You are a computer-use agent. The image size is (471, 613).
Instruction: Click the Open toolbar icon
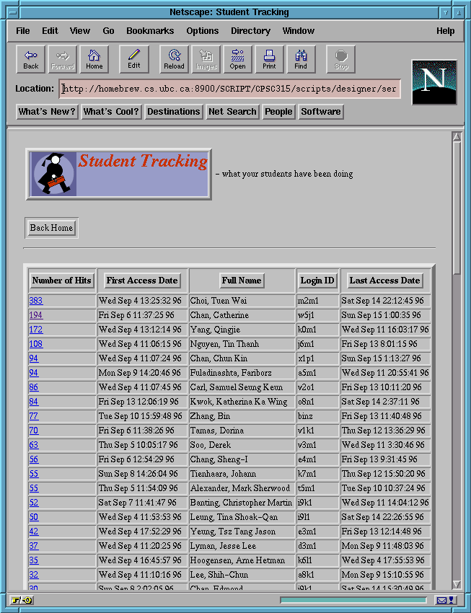[x=237, y=59]
